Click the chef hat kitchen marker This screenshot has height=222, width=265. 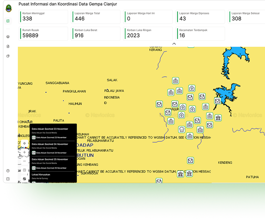tap(182, 129)
